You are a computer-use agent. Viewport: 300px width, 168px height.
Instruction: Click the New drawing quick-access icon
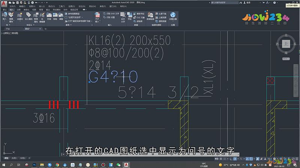pos(10,3)
